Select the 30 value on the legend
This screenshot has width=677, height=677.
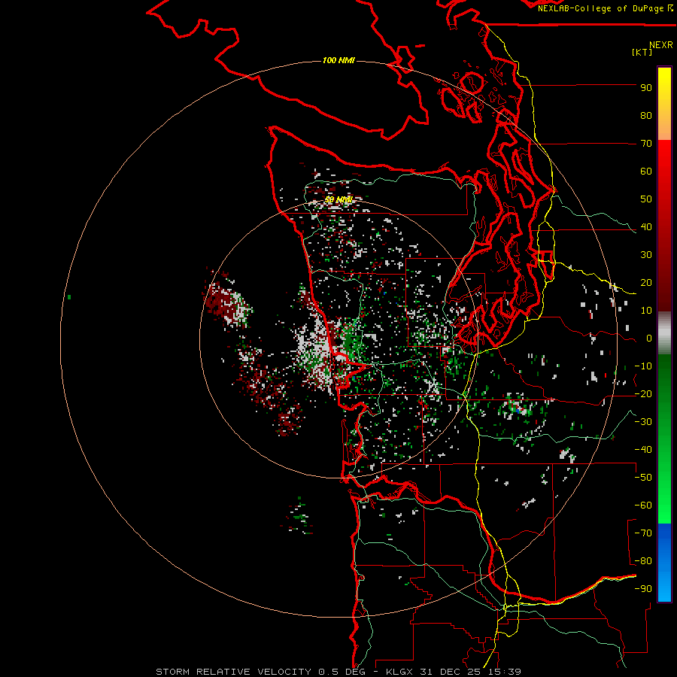(646, 255)
